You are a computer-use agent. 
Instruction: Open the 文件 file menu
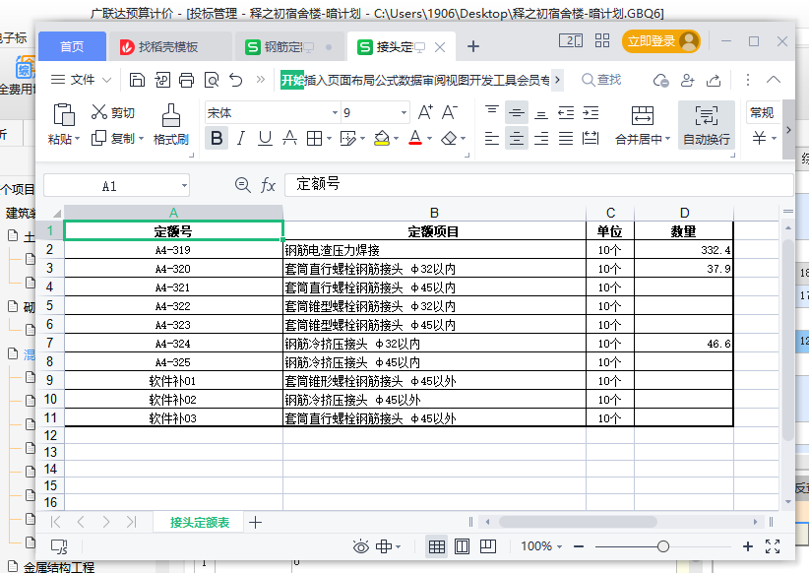click(x=81, y=80)
